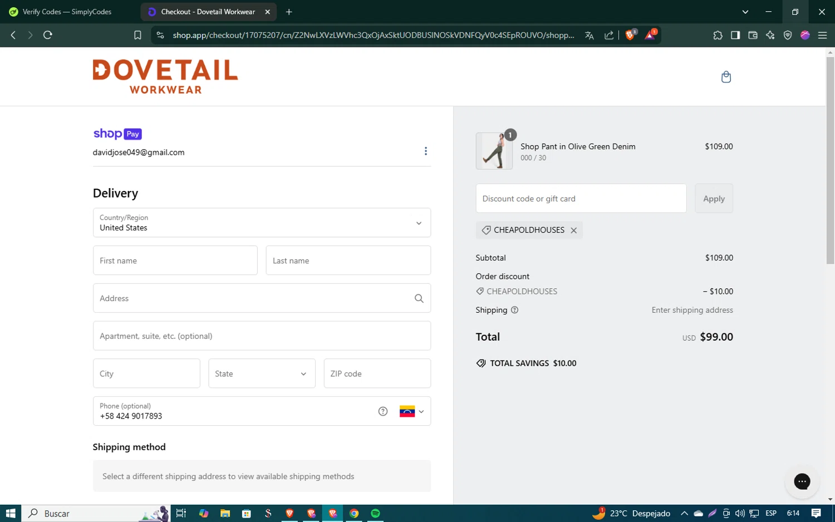Open File Explorer from the taskbar
This screenshot has width=835, height=522.
(x=225, y=513)
